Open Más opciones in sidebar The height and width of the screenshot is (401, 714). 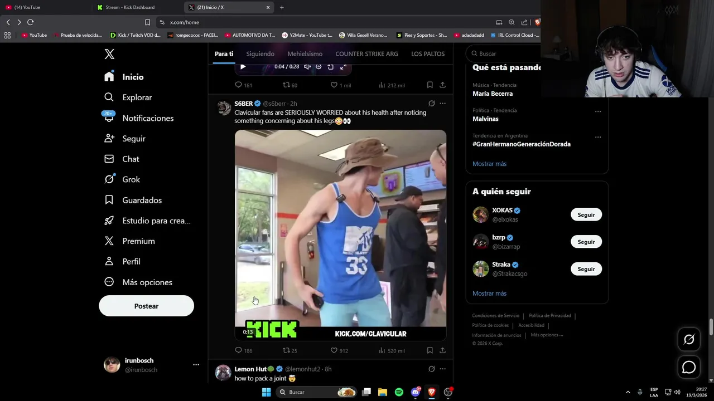[138, 282]
